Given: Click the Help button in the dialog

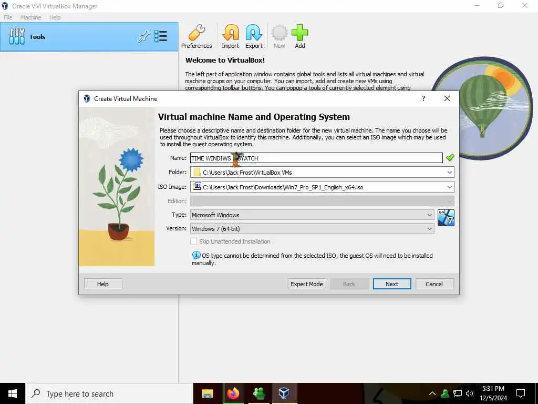Looking at the screenshot, I should click(x=103, y=284).
